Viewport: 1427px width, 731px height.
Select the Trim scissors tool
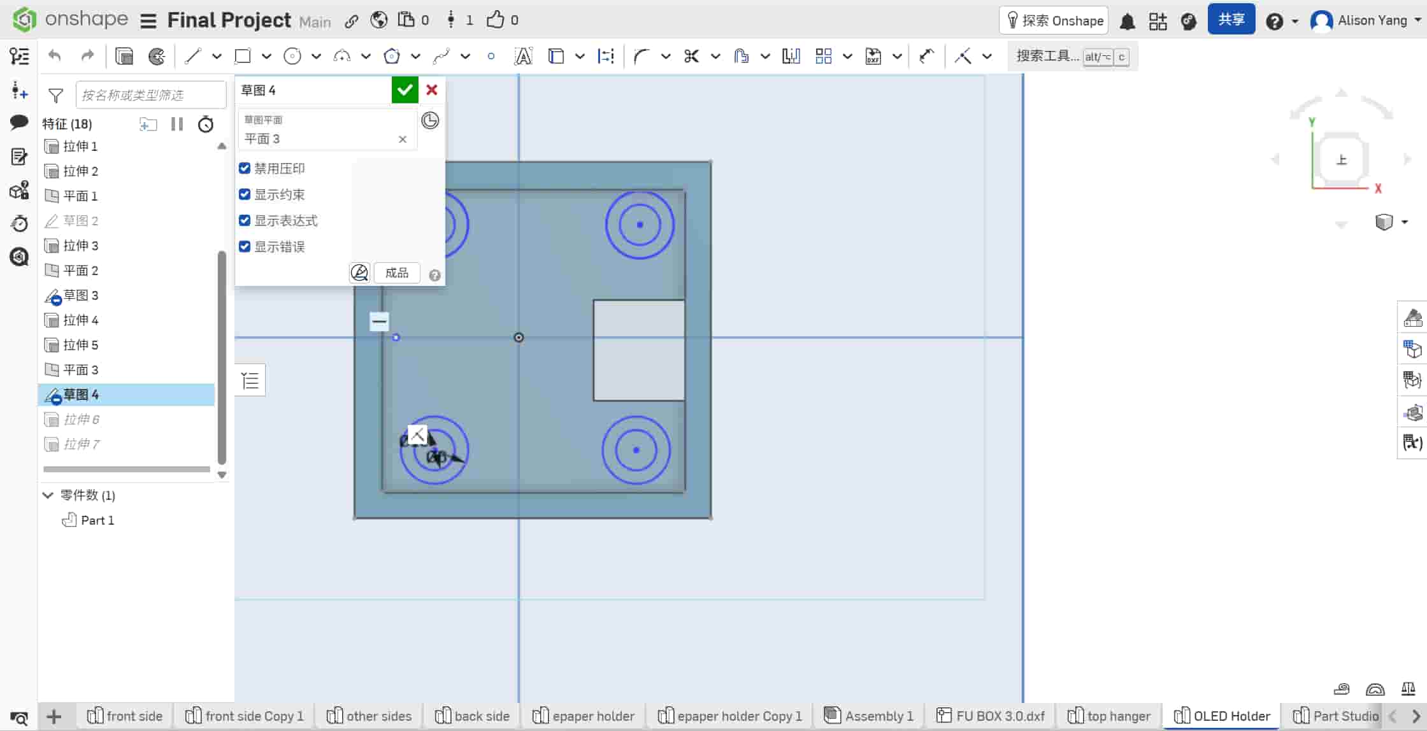[691, 56]
